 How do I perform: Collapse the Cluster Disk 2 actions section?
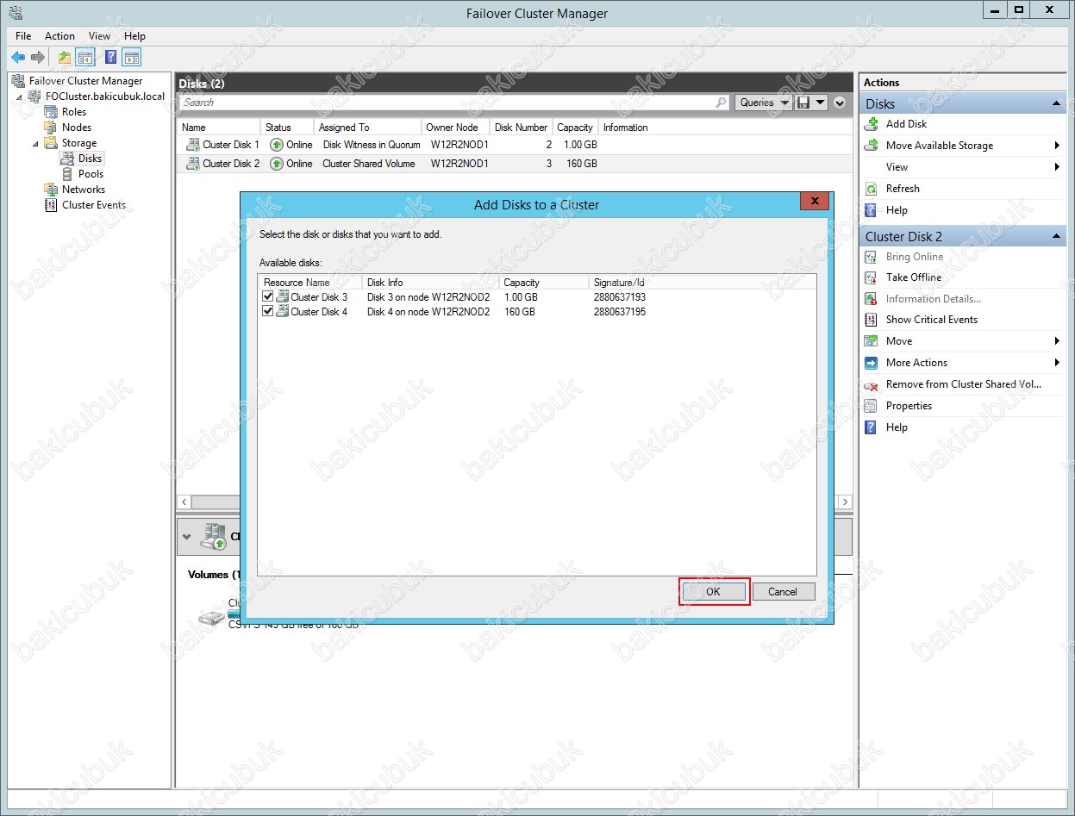click(1056, 237)
